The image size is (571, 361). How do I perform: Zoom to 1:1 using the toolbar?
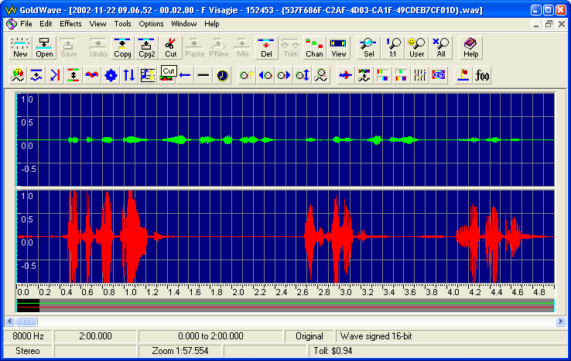pos(393,47)
